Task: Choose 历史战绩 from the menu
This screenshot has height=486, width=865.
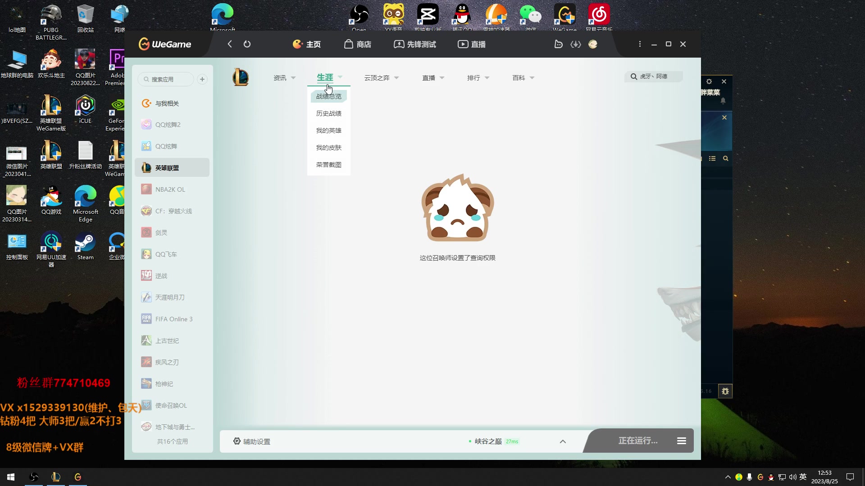Action: click(329, 113)
